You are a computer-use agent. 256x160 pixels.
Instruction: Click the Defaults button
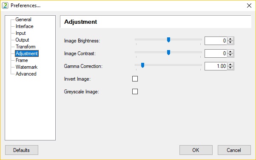[22, 150]
